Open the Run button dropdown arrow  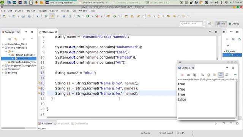92,16
